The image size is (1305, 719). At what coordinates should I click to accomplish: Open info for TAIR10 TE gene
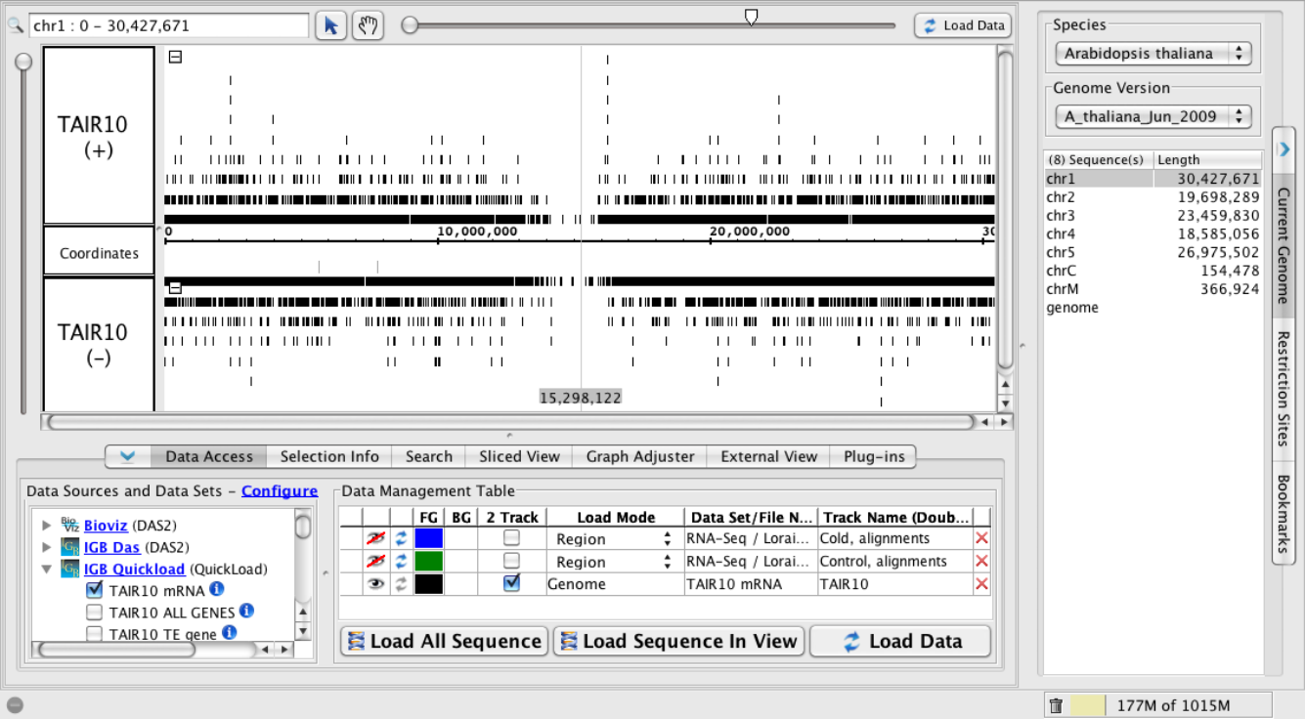229,632
